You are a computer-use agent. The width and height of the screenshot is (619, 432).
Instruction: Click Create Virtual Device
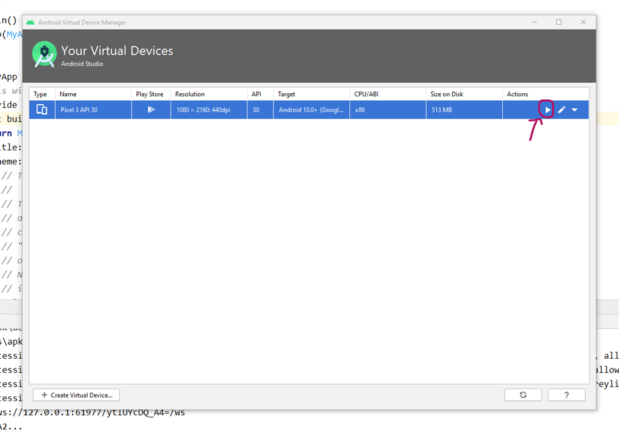[76, 394]
